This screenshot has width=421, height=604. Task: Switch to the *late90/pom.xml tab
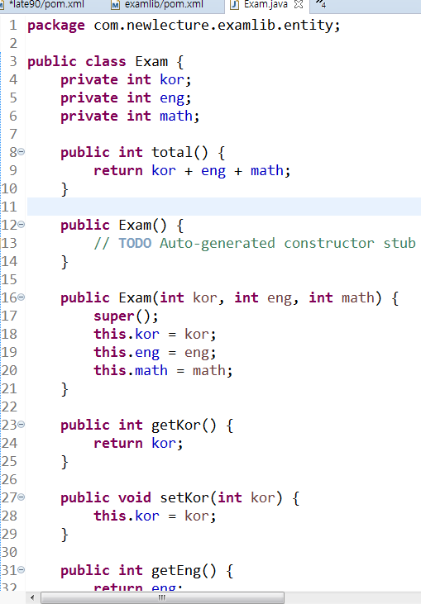pyautogui.click(x=46, y=5)
